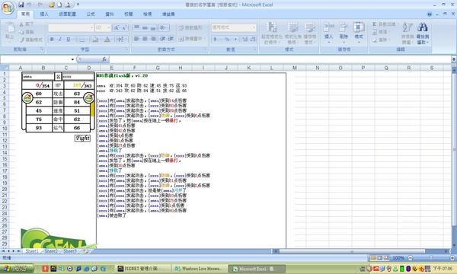Click the Select All corner box
The height and width of the screenshot is (274, 457).
[x=5, y=68]
